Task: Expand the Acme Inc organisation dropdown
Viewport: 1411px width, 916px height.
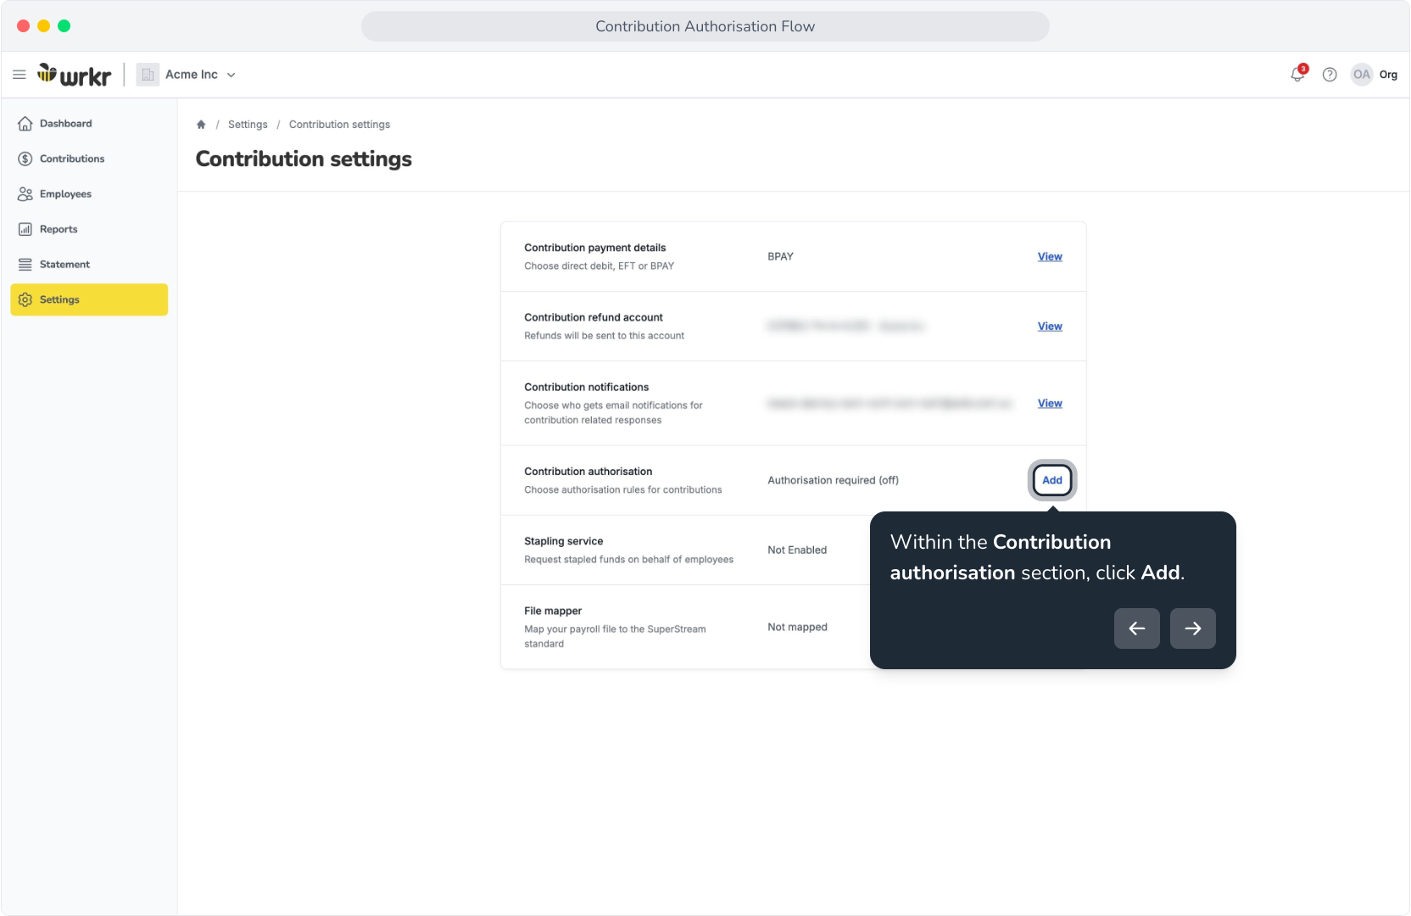Action: tap(231, 75)
